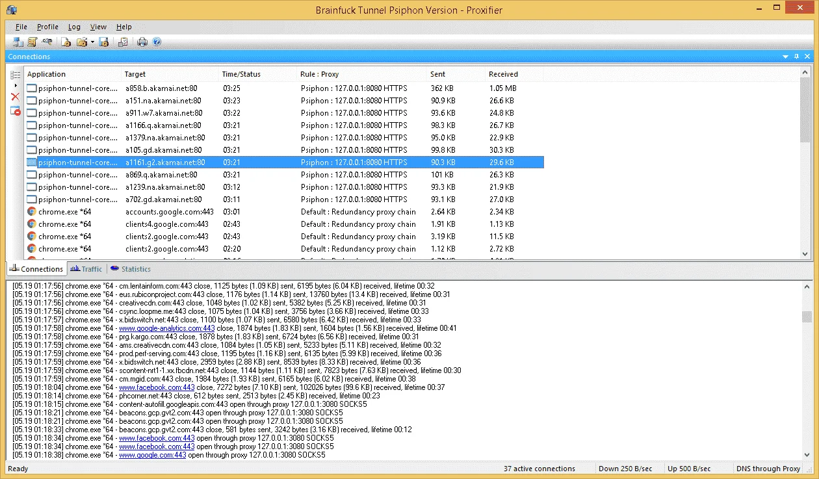Select the a869.q.akamai.net:80 target cell

coord(161,175)
